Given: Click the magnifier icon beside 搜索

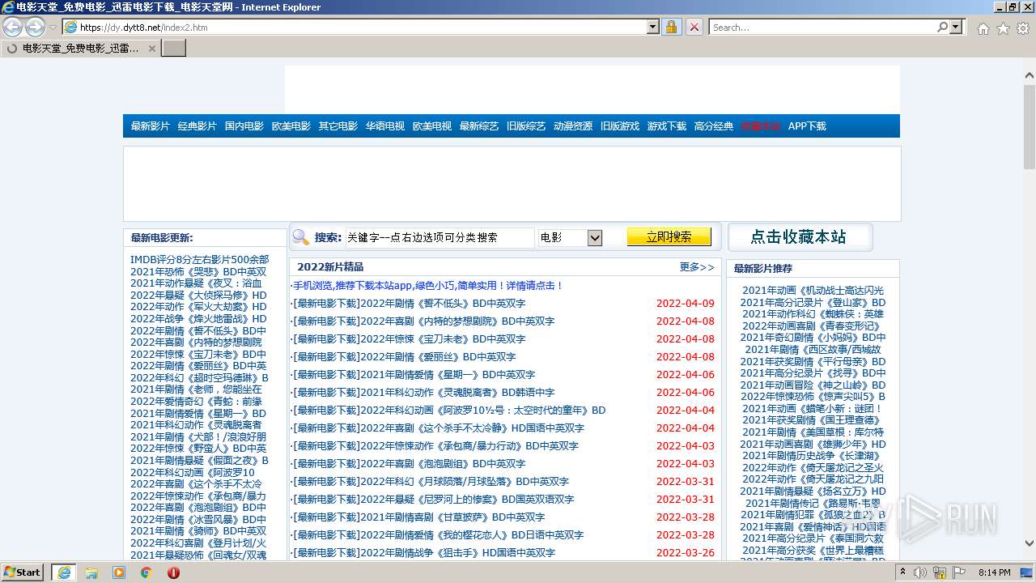Looking at the screenshot, I should click(301, 237).
